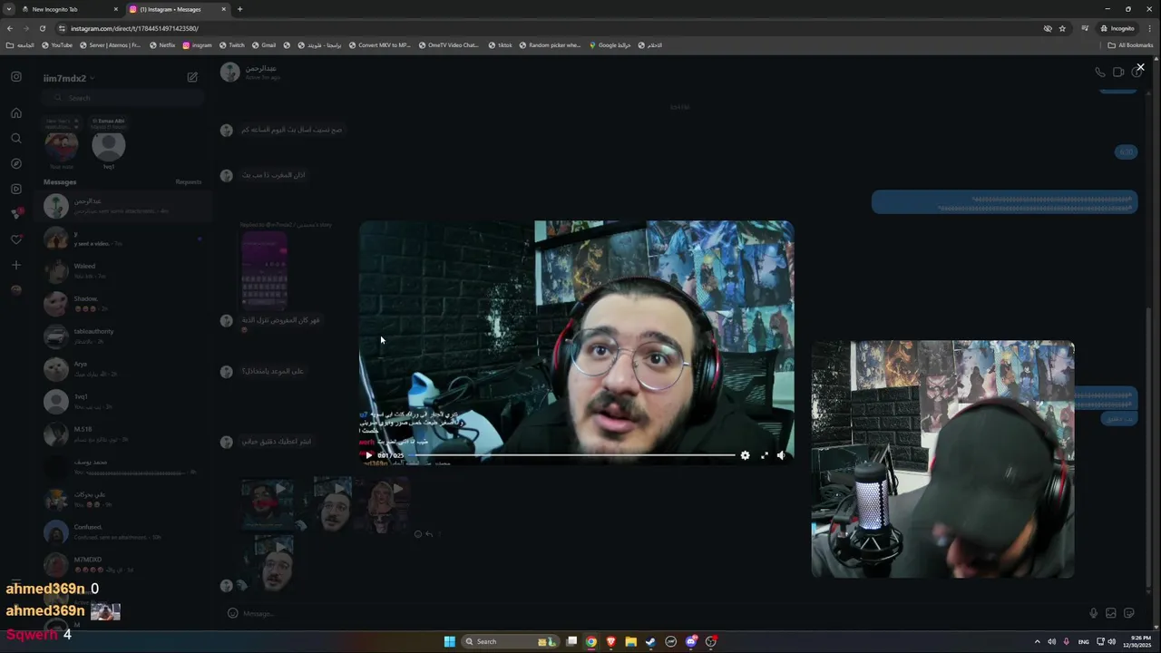Image resolution: width=1161 pixels, height=653 pixels.
Task: Open the Arya conversation
Action: 122,369
